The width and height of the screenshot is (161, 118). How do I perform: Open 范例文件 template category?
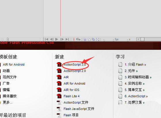pos(10,77)
